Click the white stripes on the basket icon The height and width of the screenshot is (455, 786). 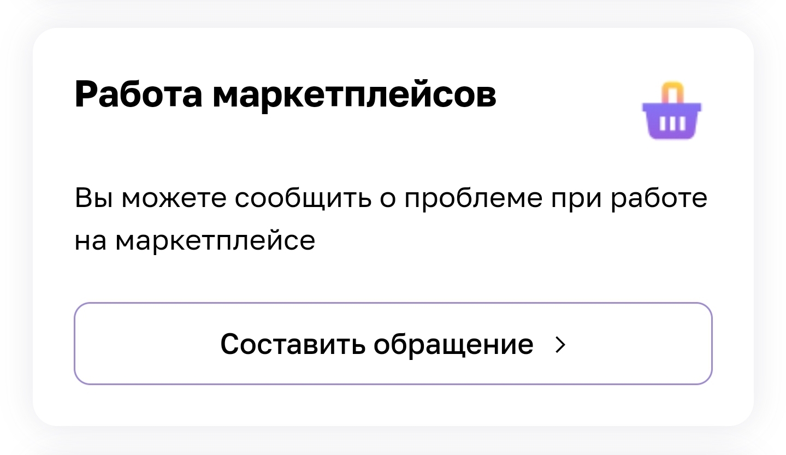click(x=672, y=123)
